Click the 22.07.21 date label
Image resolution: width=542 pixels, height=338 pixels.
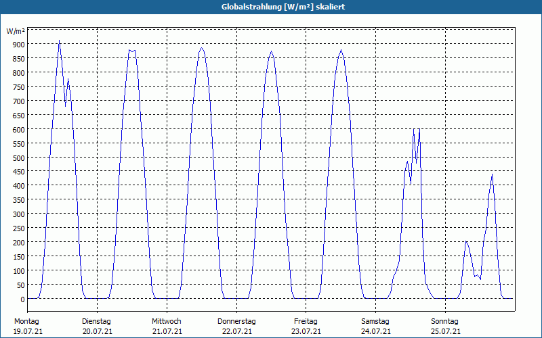236,331
